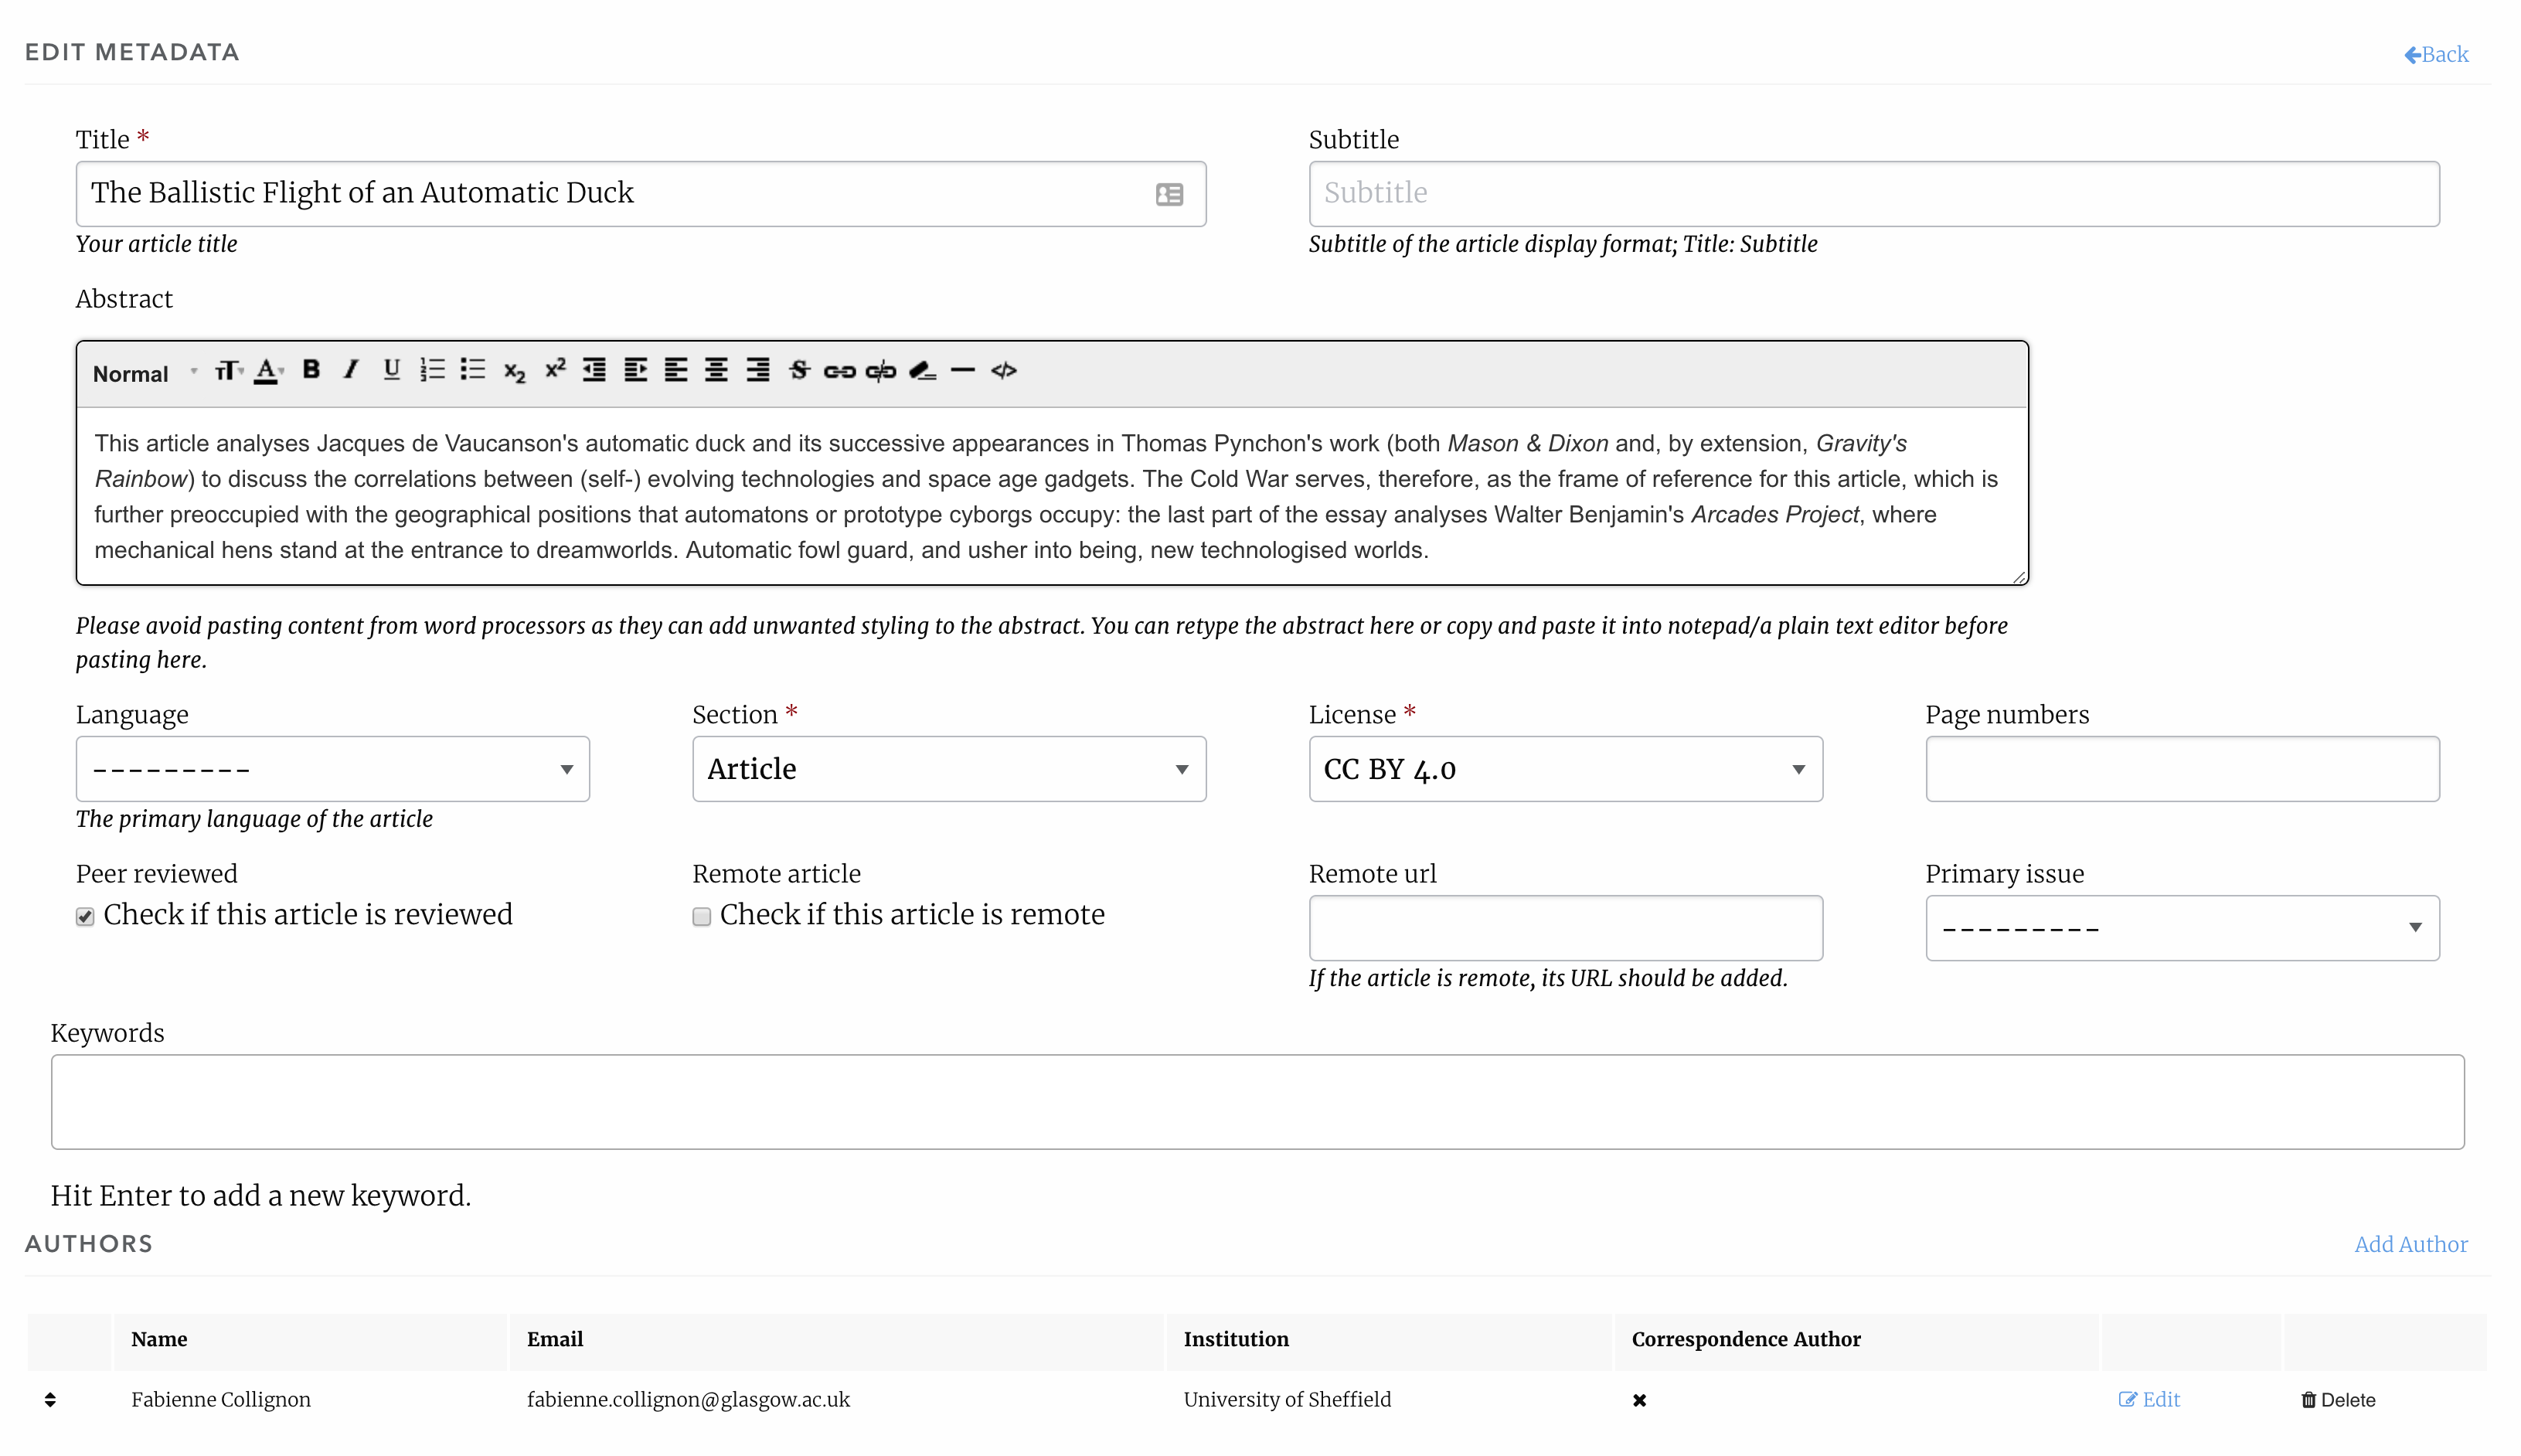The image size is (2521, 1456).
Task: Click the Add Author link
Action: click(x=2410, y=1244)
